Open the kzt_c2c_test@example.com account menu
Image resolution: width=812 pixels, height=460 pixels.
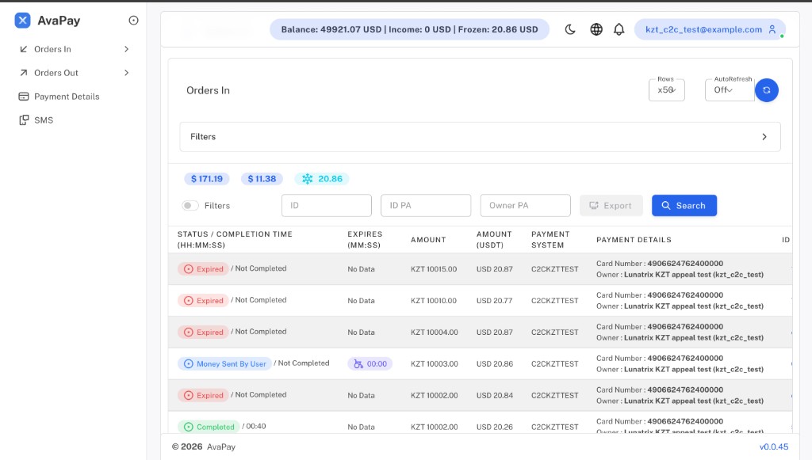pyautogui.click(x=710, y=29)
